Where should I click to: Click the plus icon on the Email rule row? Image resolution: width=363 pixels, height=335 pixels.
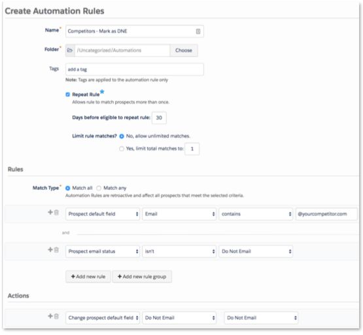(50, 212)
